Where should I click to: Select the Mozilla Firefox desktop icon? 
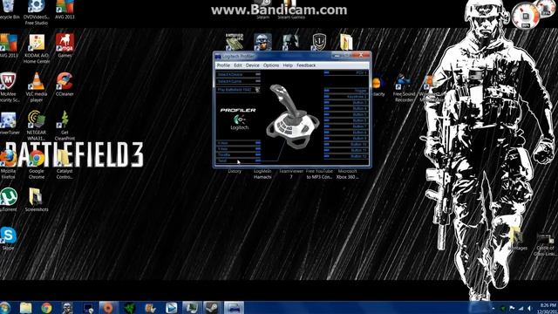tap(8, 165)
